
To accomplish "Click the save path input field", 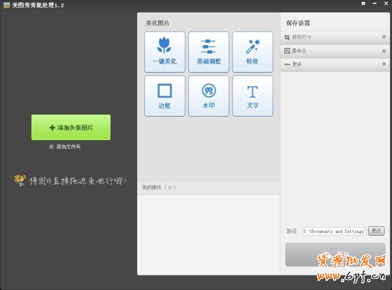I will coord(333,231).
